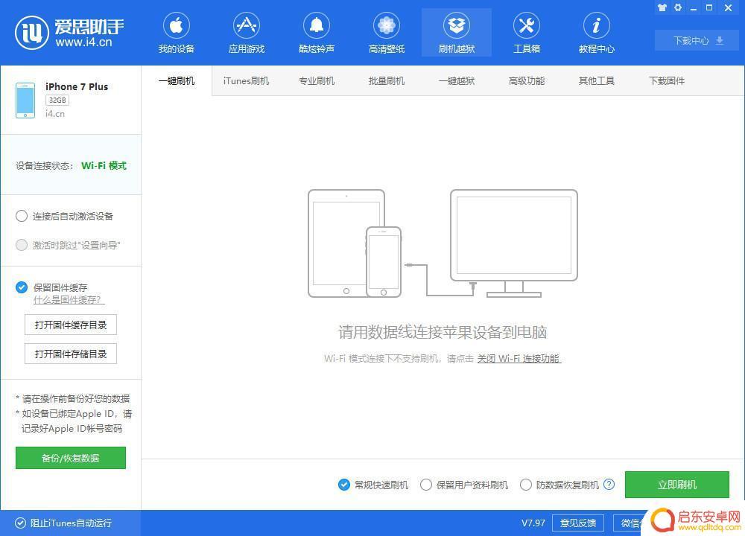Click the help question mark beside 防数据恢复刷机

609,484
